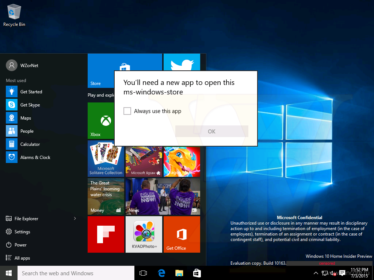Click the network icon in system tray
374x280 pixels.
point(324,273)
